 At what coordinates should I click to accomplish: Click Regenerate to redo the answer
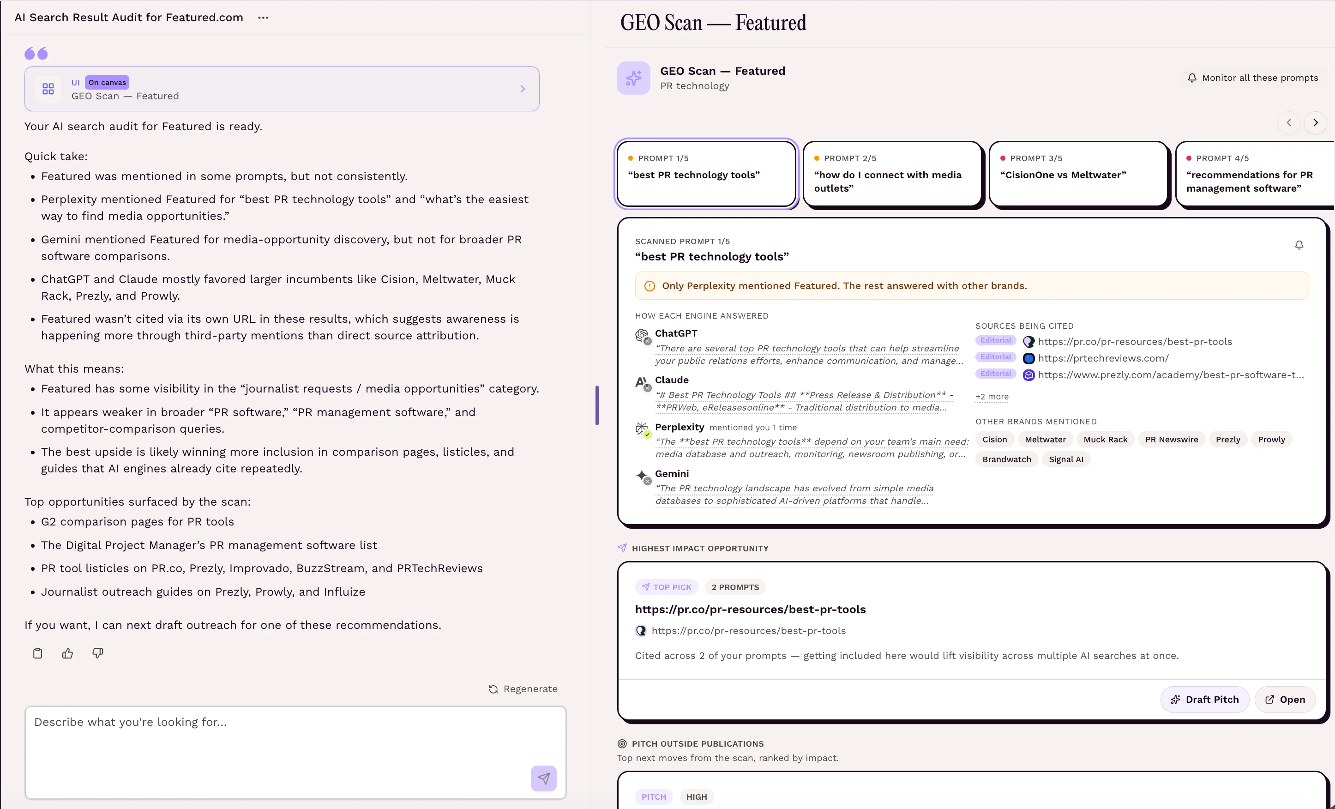pos(523,688)
